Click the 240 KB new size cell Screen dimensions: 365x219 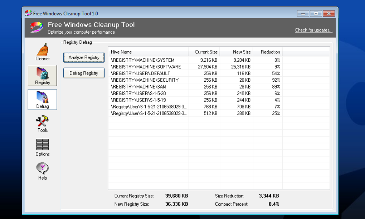(x=243, y=93)
